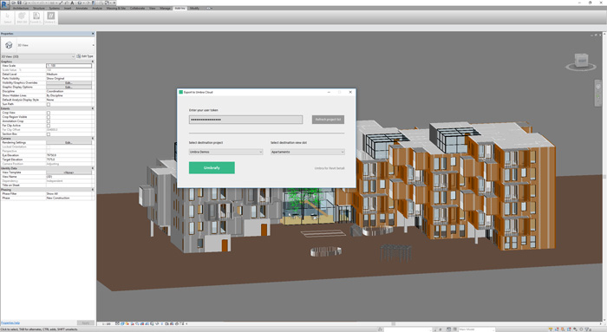Enable the Section Box checkbox
The image size is (607, 332).
(x=49, y=133)
